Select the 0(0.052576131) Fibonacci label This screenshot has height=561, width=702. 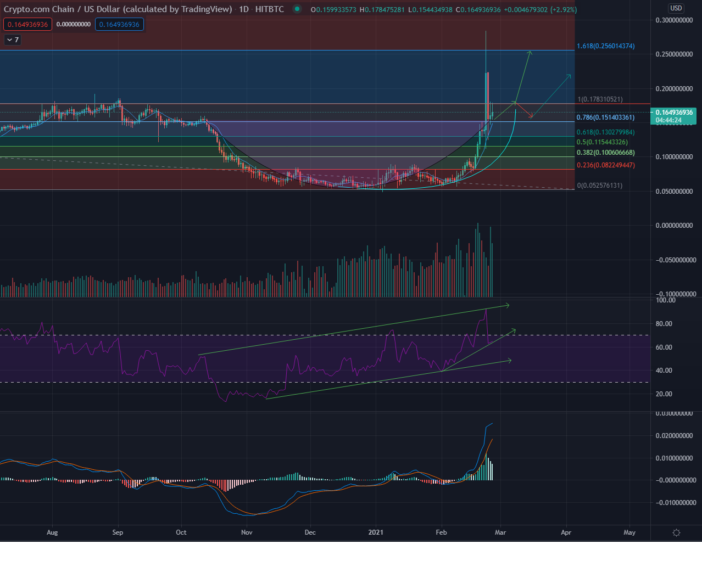(x=600, y=186)
